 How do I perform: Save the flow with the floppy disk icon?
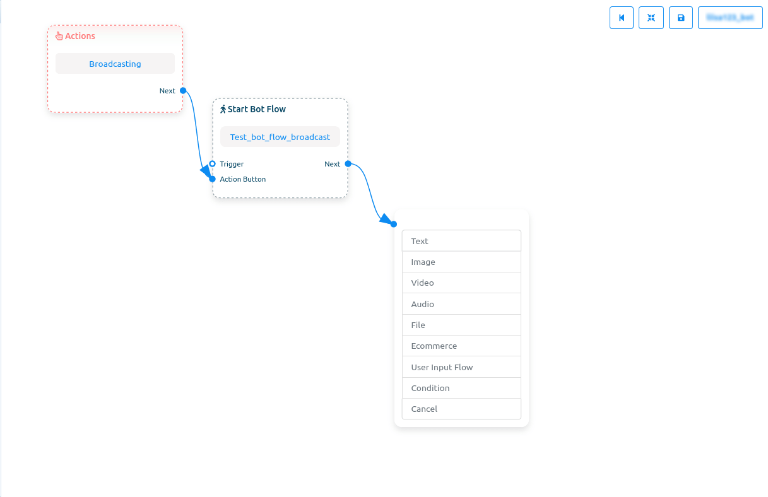click(681, 18)
